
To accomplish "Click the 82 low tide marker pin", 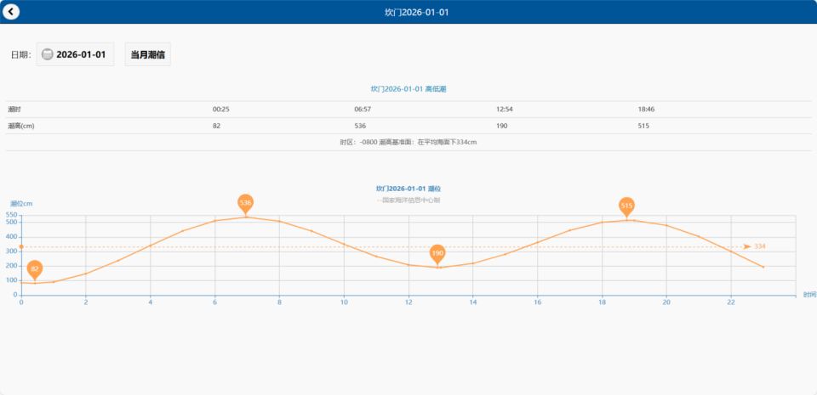I will 35,271.
